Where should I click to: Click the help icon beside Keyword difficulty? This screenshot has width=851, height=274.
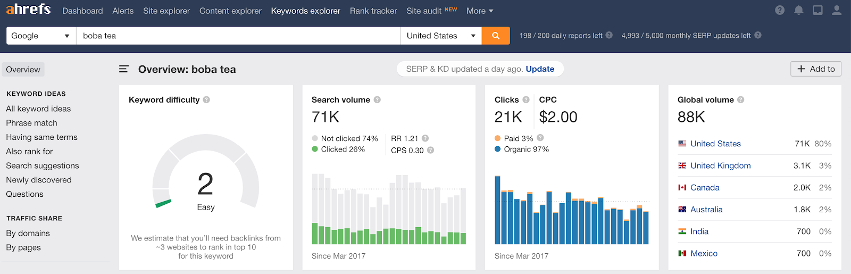coord(206,99)
